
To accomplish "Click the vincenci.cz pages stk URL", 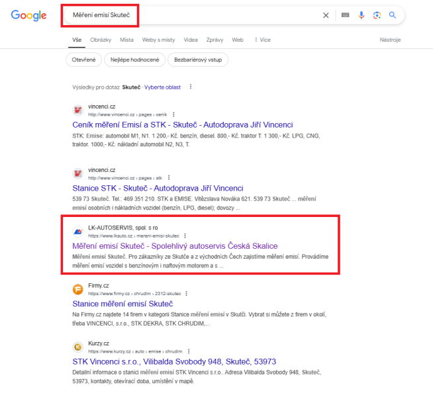I will tap(125, 178).
